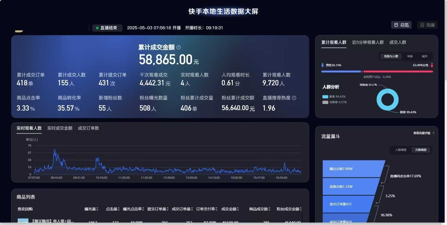Switch the audience view to 年龄
The height and width of the screenshot is (225, 447).
(x=410, y=56)
